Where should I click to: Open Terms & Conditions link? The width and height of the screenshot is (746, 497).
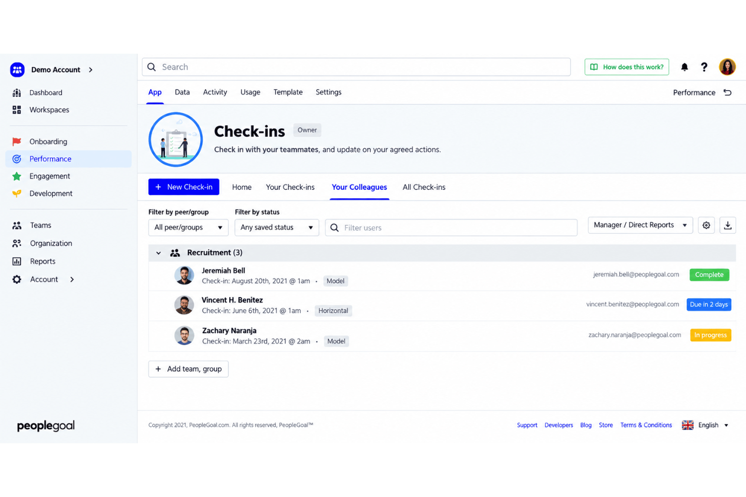click(x=646, y=425)
